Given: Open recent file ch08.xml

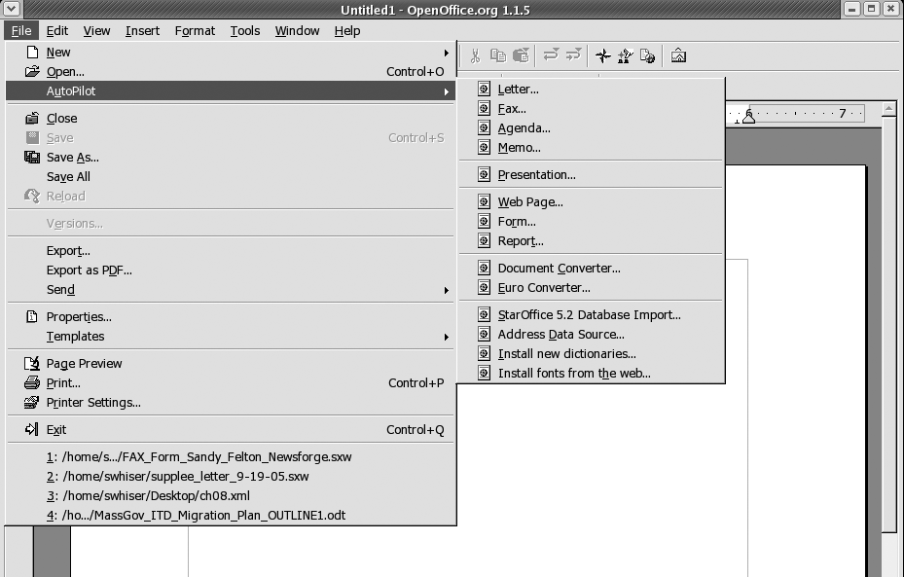Looking at the screenshot, I should coord(231,495).
